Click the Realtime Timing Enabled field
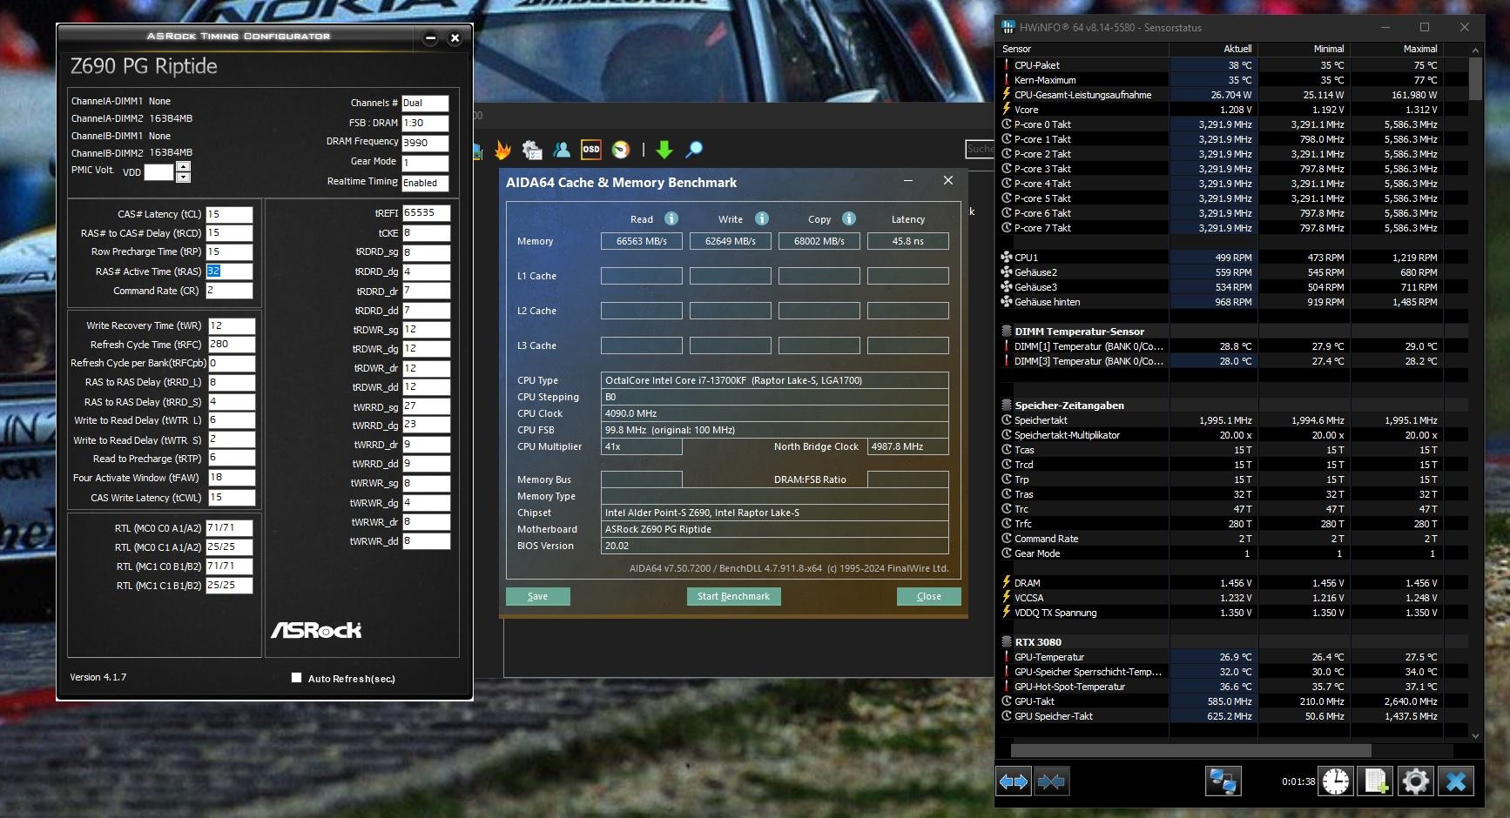This screenshot has height=818, width=1510. [x=425, y=183]
